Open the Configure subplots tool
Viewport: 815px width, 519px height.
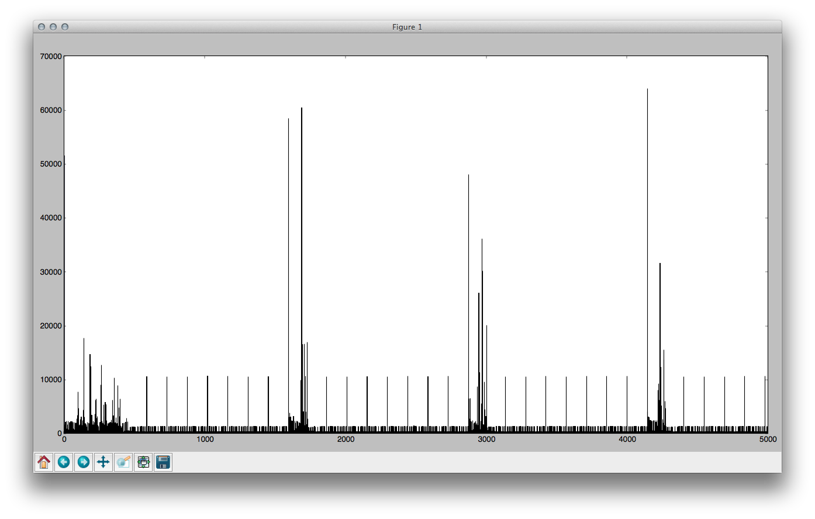[x=143, y=462]
